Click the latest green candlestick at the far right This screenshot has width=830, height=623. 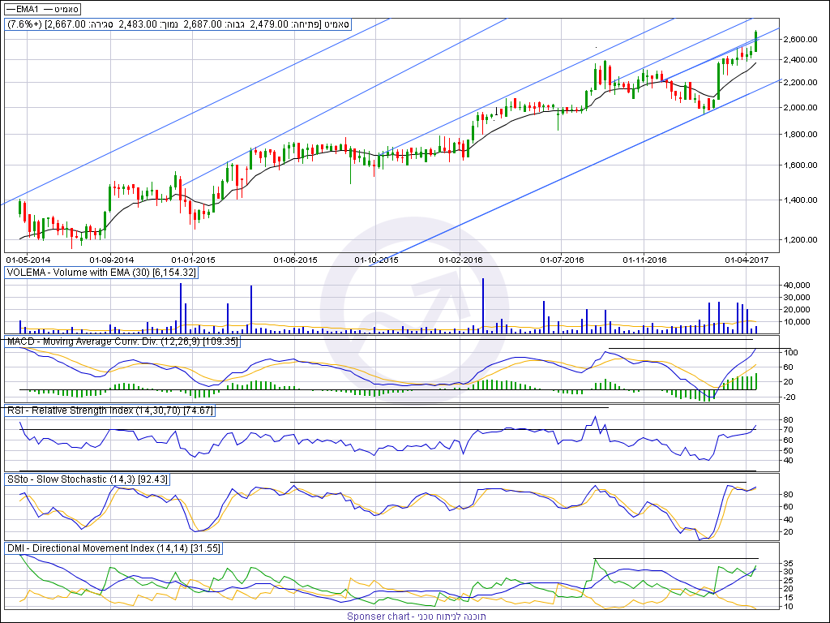point(756,41)
